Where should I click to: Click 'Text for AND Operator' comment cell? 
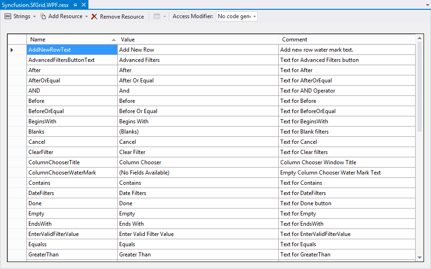point(347,91)
